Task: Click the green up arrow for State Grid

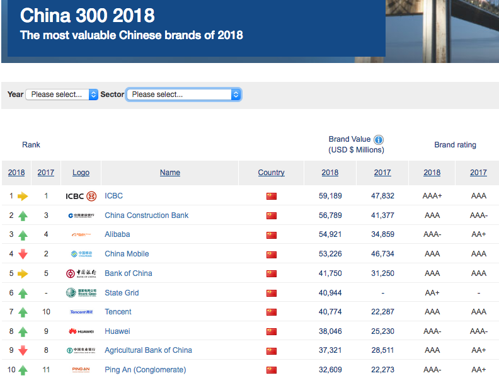Action: [x=23, y=293]
